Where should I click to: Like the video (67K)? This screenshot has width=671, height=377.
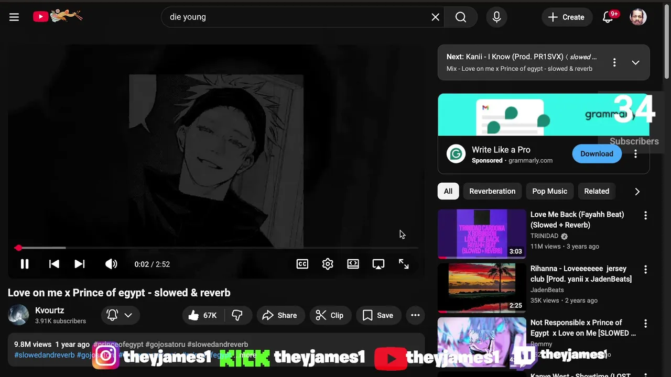tap(203, 315)
